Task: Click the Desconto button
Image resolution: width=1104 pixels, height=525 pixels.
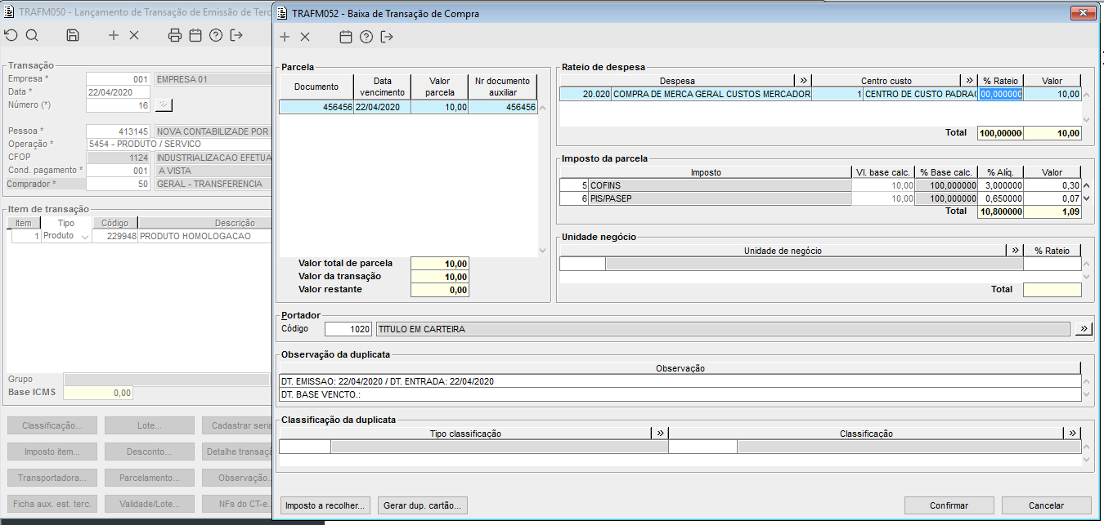Action: tap(150, 452)
